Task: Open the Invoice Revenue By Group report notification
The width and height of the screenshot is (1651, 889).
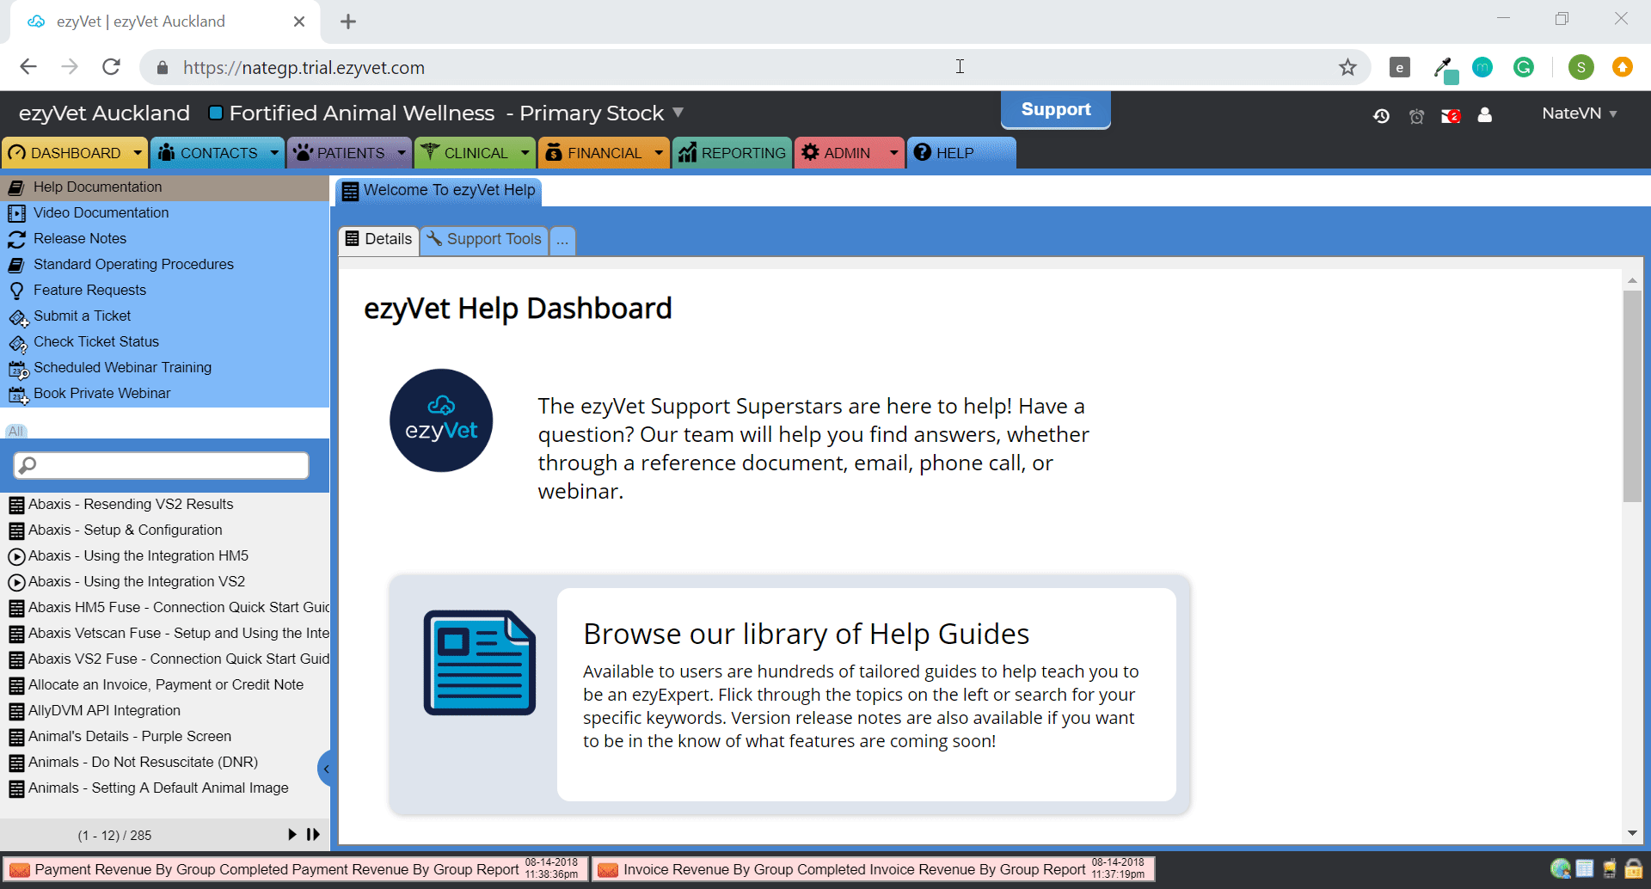Action: (873, 869)
